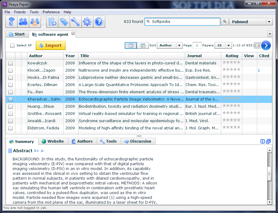Viewport: 278px width, 213px height.
Task: Open the File menu
Action: tap(7, 12)
